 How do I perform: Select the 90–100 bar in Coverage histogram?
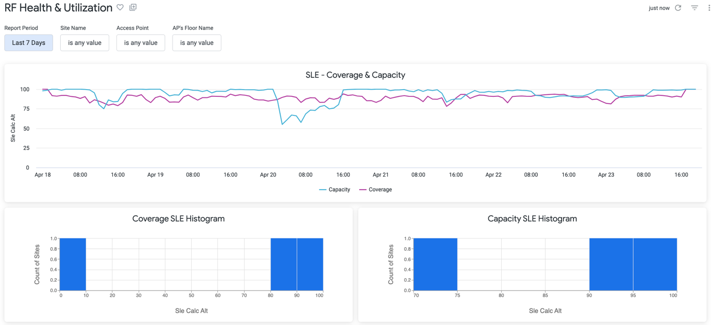click(310, 264)
